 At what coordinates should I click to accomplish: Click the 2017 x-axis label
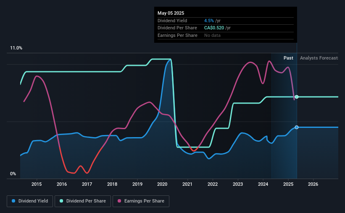[x=87, y=184]
